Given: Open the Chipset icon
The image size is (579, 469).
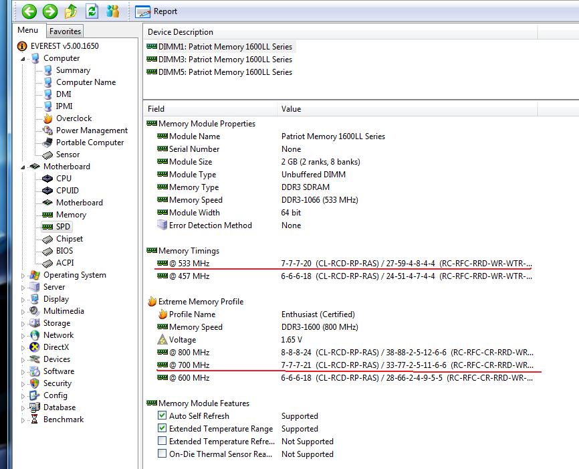Looking at the screenshot, I should coord(47,239).
